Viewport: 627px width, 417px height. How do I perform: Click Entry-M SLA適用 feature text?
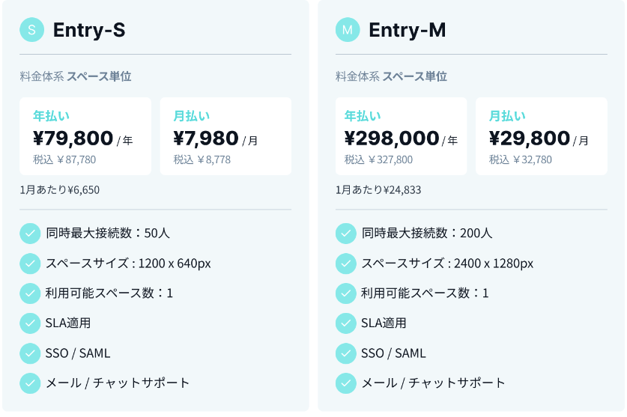[x=384, y=323]
